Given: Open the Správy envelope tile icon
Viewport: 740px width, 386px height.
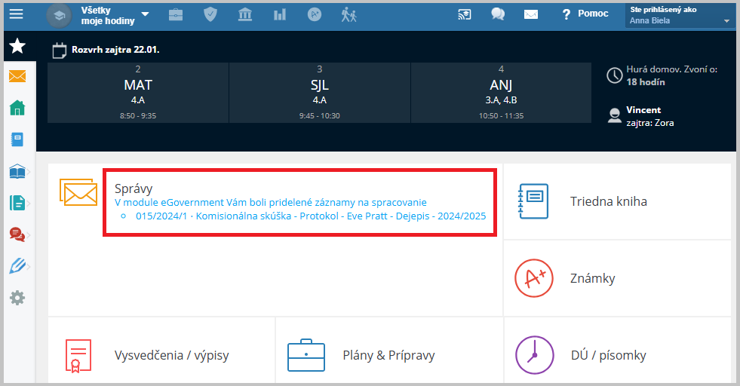Looking at the screenshot, I should click(78, 192).
